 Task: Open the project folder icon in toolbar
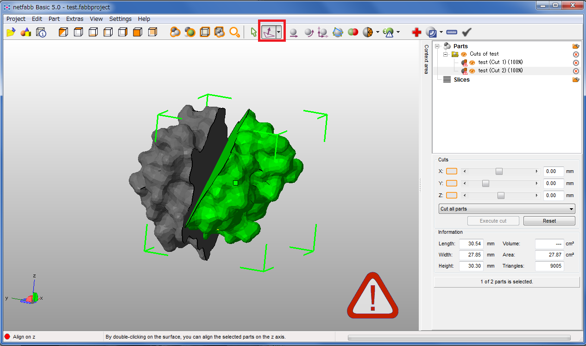tap(11, 32)
